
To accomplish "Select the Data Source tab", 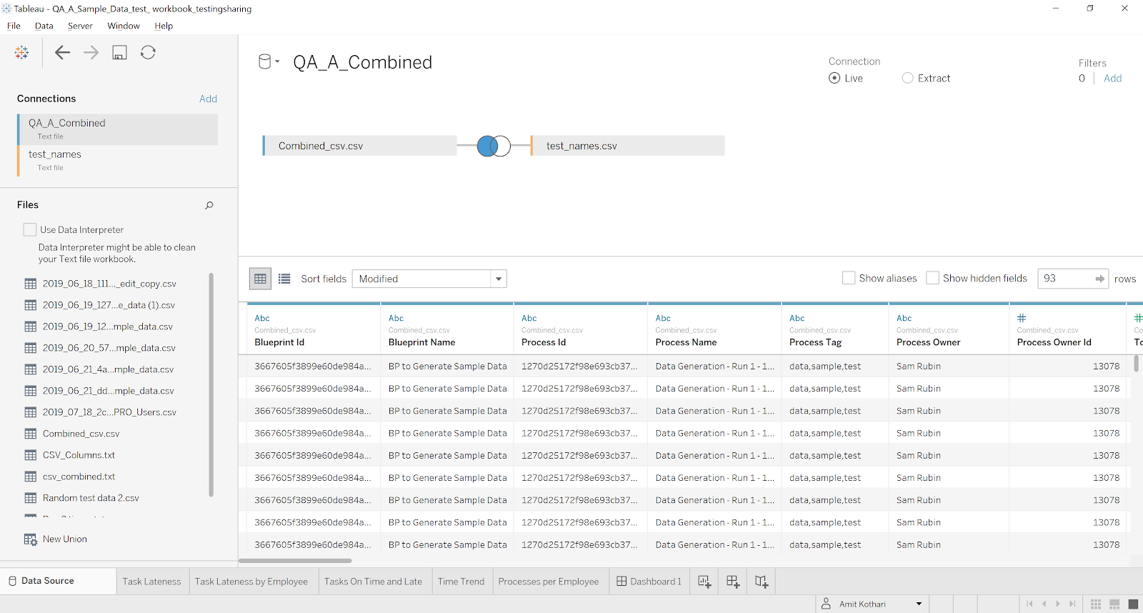I will point(58,582).
